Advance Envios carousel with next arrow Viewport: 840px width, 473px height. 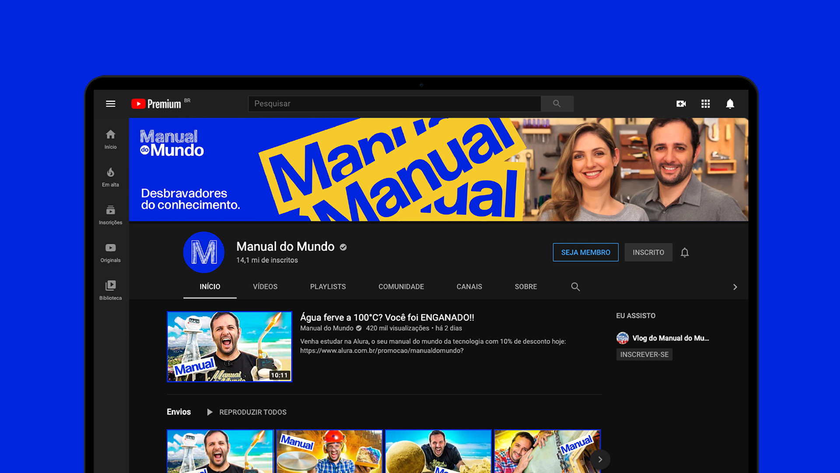click(600, 459)
